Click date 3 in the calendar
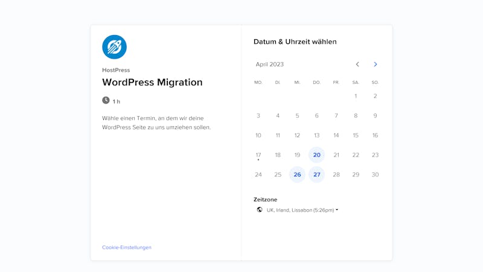The width and height of the screenshot is (483, 272). coord(258,115)
